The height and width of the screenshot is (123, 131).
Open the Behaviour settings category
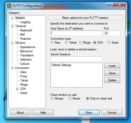[27, 51]
